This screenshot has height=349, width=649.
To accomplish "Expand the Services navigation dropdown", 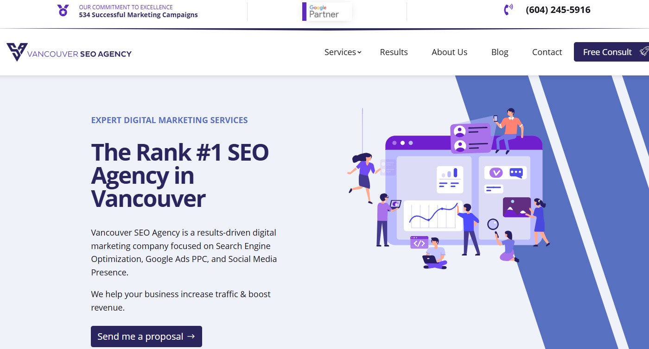I will tap(340, 52).
